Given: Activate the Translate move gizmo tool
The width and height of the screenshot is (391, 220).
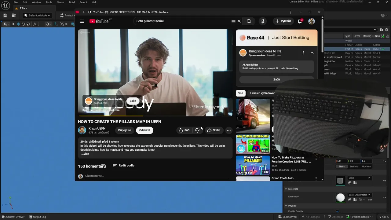Looking at the screenshot, I should 18,24.
